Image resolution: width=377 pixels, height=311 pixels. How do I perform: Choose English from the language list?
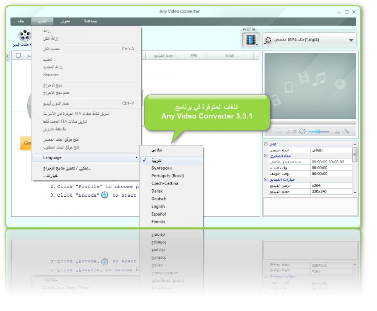(158, 206)
